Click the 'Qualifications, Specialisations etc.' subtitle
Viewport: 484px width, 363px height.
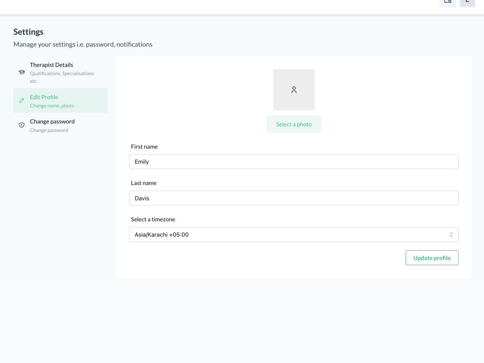click(x=62, y=77)
